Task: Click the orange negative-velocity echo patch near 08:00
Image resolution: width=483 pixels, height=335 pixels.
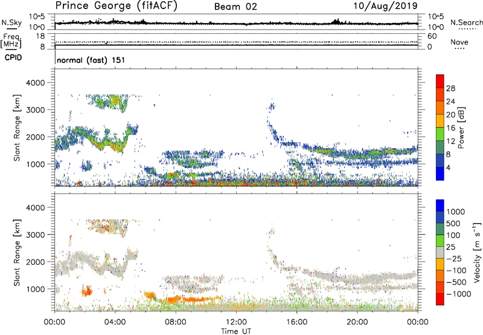Action: point(175,299)
